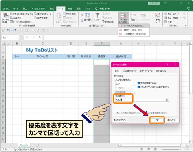
Task: Click キャンセル in the dialog
Action: pyautogui.click(x=171, y=120)
